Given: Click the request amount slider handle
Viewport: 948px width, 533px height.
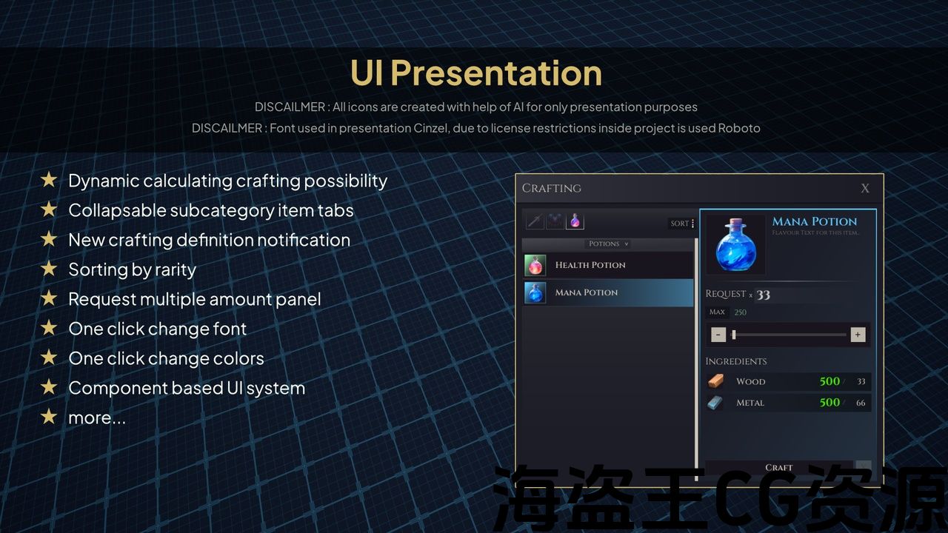Looking at the screenshot, I should [733, 335].
